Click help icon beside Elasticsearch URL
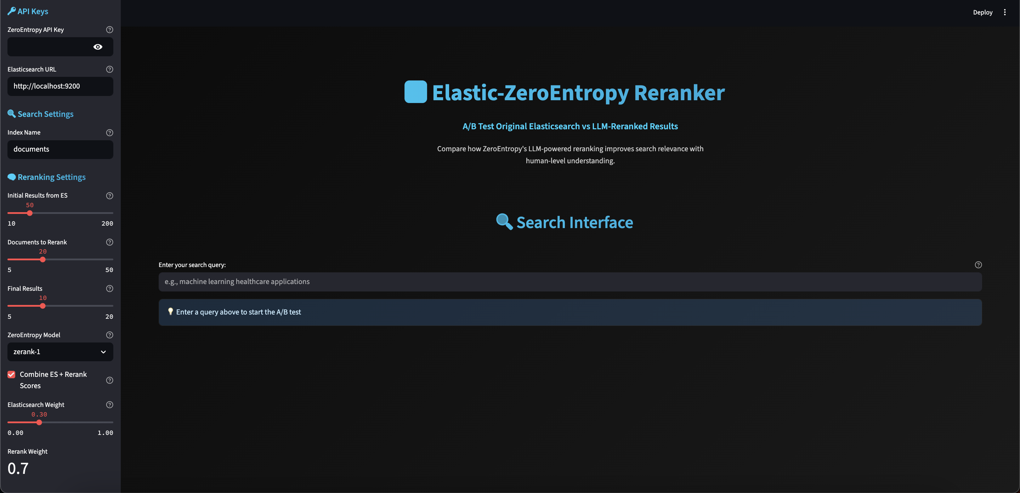The image size is (1020, 493). (110, 69)
